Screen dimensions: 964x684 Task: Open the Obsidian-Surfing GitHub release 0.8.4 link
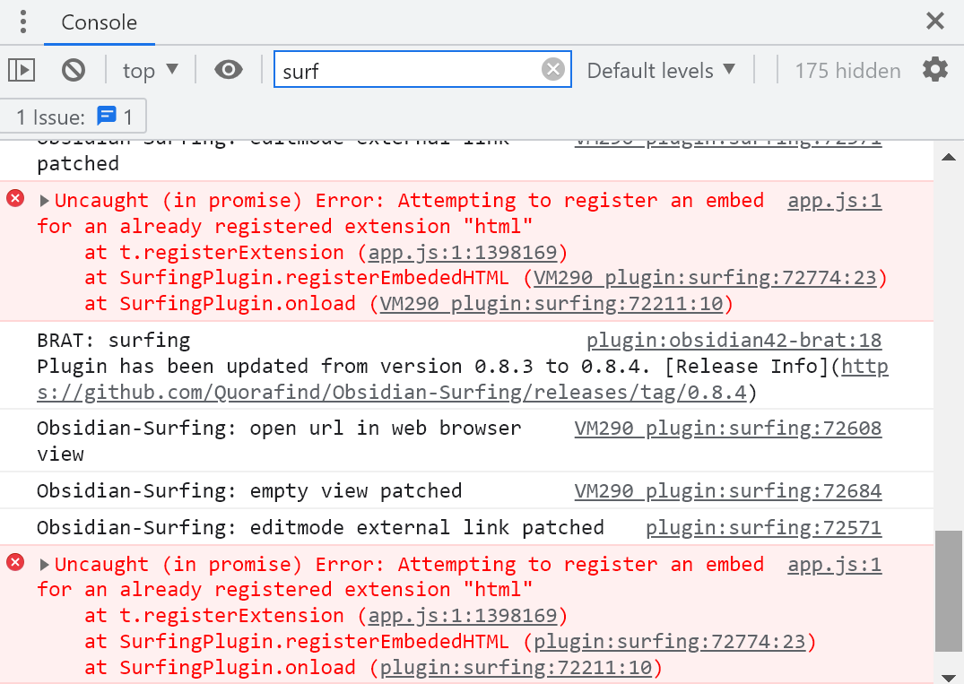[x=463, y=379]
